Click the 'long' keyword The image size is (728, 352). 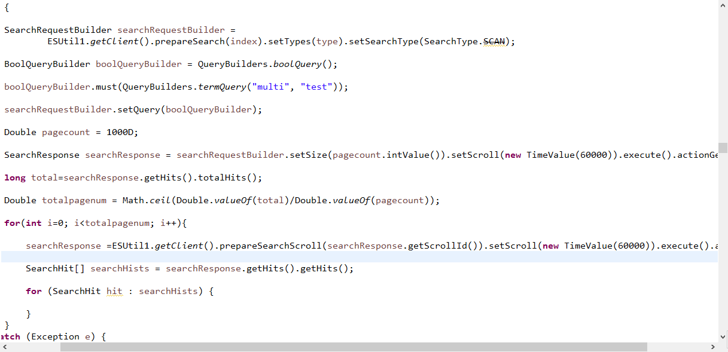click(15, 177)
